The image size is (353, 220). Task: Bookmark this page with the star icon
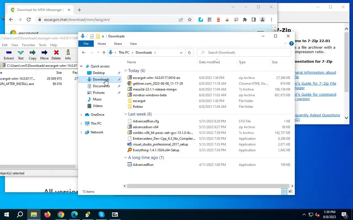click(x=190, y=20)
